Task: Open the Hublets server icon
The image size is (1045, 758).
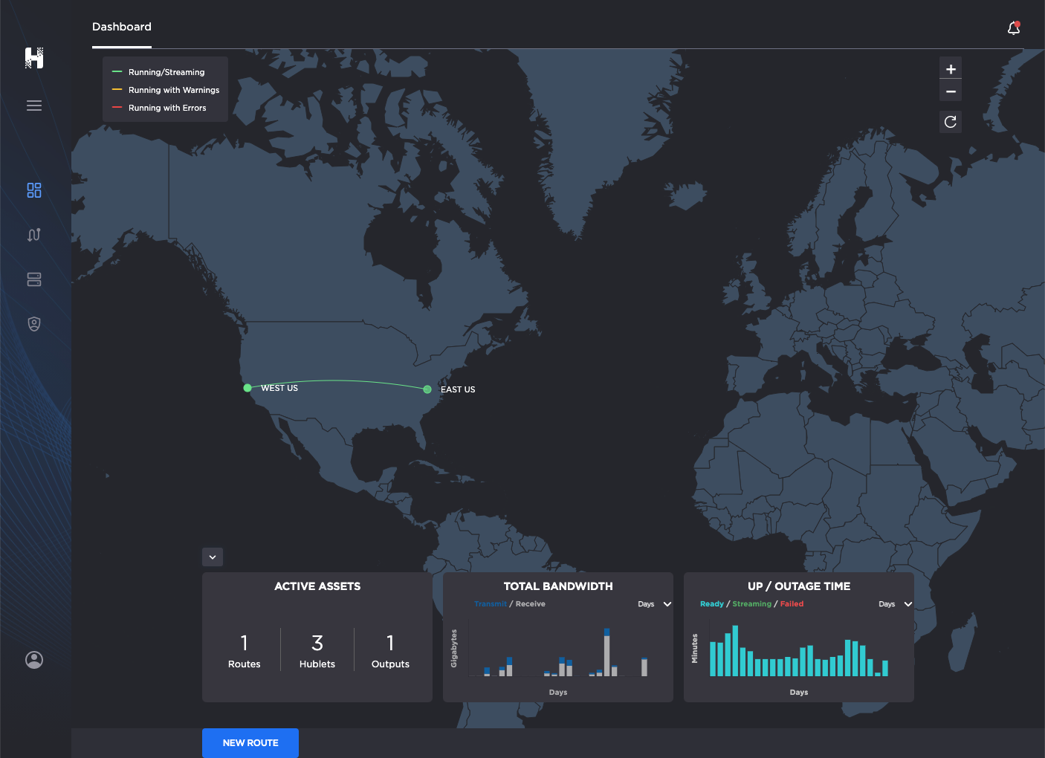Action: coord(34,279)
